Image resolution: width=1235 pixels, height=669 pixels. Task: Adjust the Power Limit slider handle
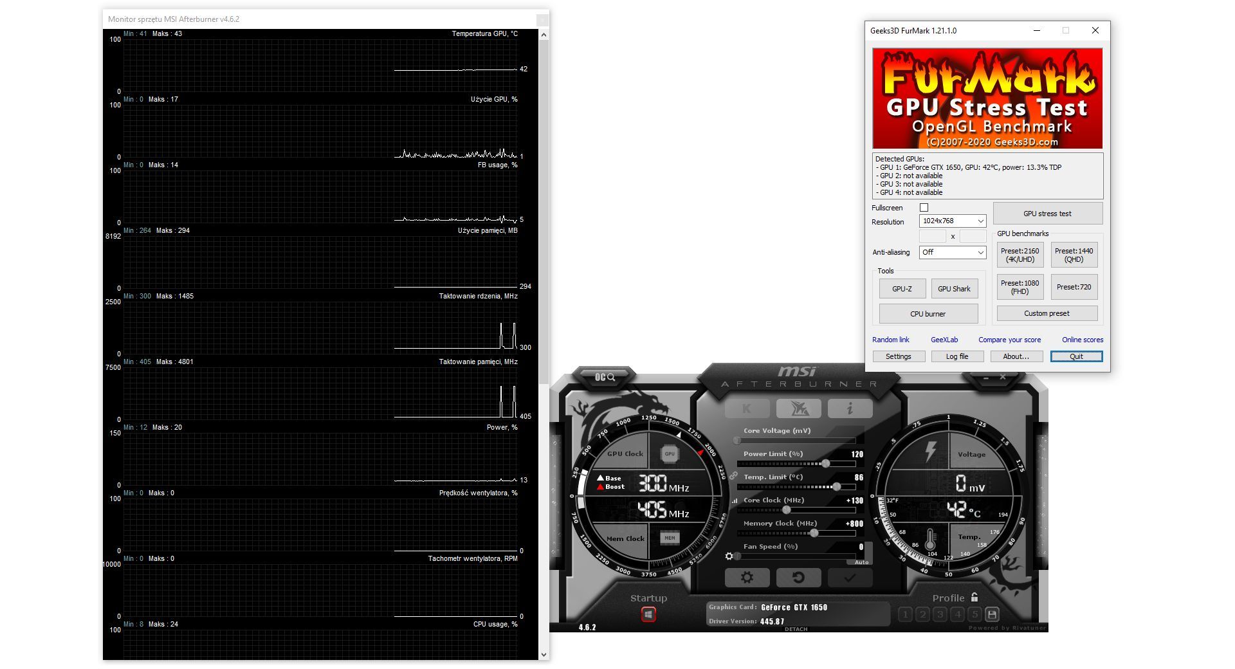[825, 463]
